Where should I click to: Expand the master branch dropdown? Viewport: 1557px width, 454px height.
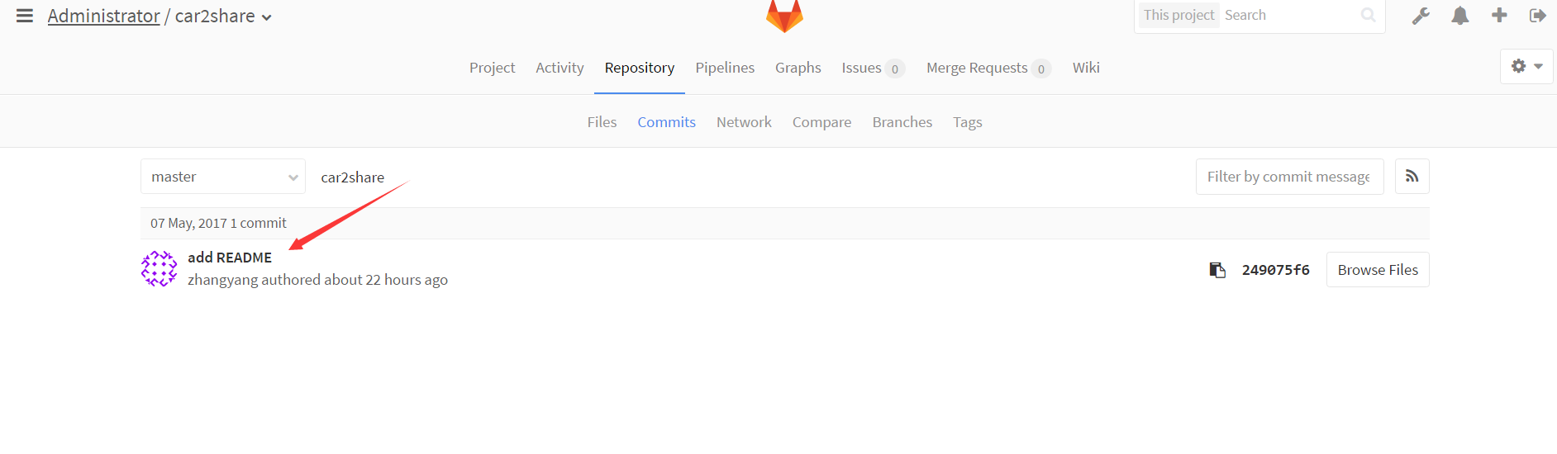pyautogui.click(x=223, y=177)
